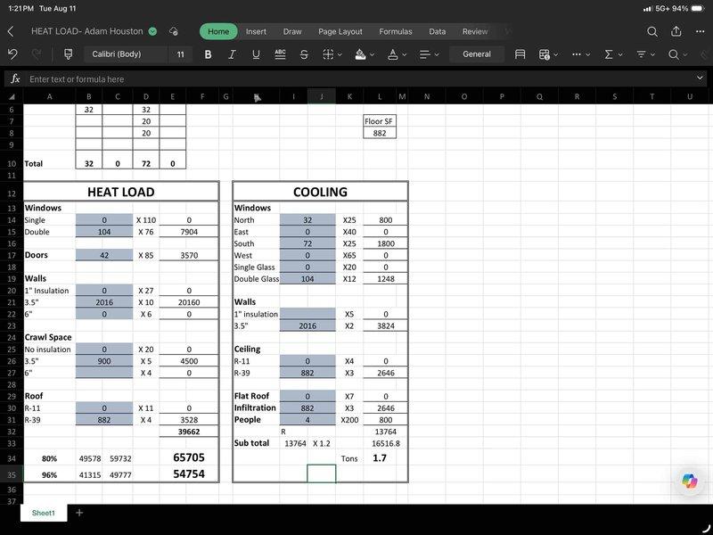Expand the Borders dropdown arrow

[x=340, y=54]
